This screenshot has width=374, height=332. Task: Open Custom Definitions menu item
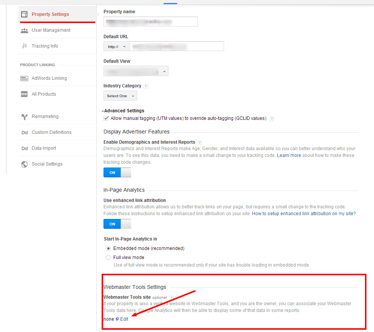51,132
